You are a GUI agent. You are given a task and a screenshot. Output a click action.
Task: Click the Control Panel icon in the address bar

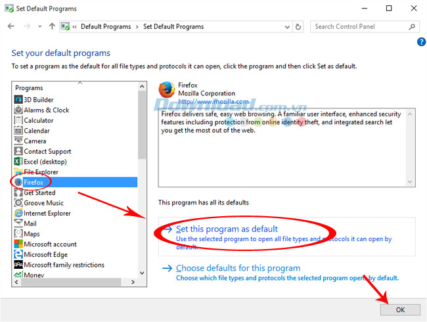tap(65, 27)
